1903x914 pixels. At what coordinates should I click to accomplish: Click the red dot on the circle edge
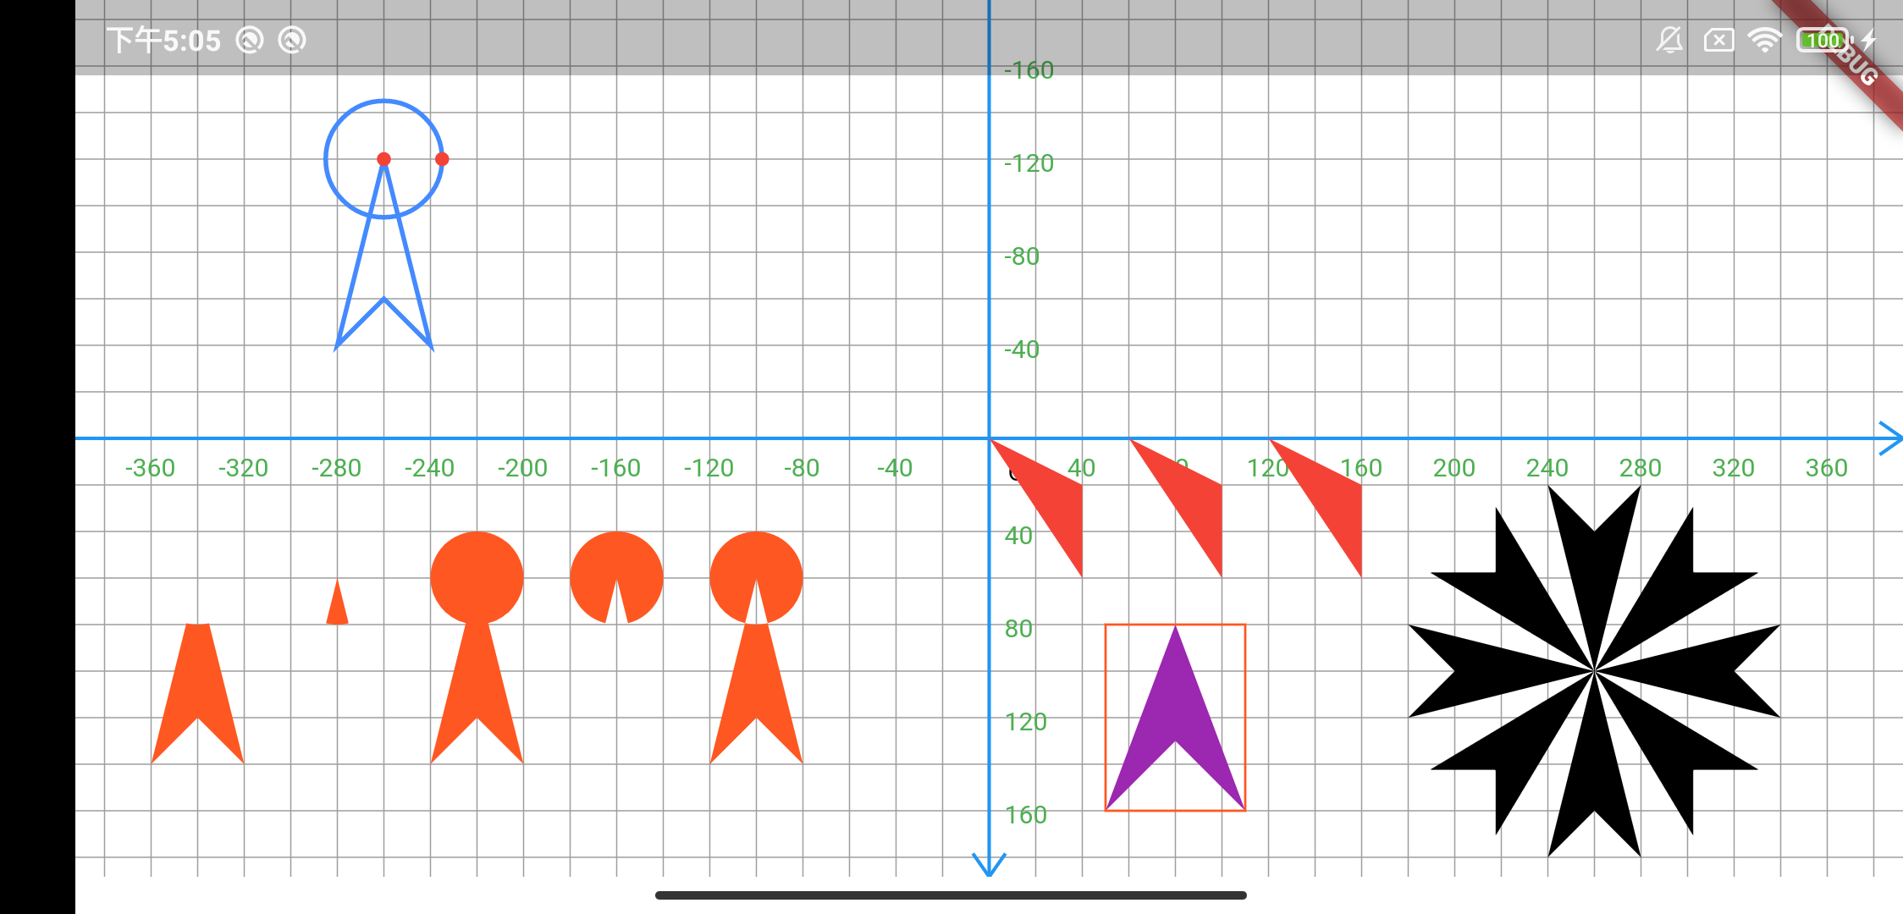pos(442,159)
